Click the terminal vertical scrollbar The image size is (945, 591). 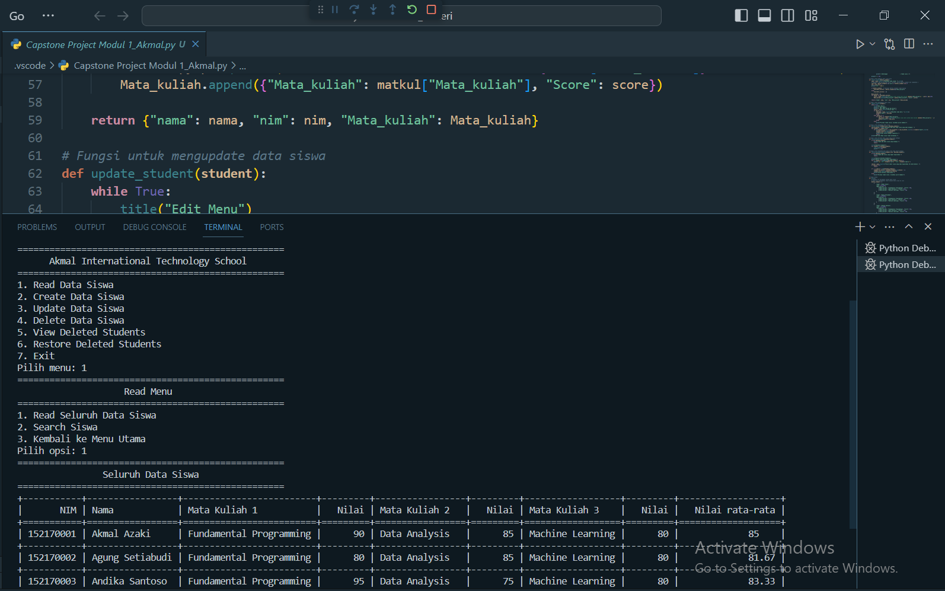(x=853, y=414)
